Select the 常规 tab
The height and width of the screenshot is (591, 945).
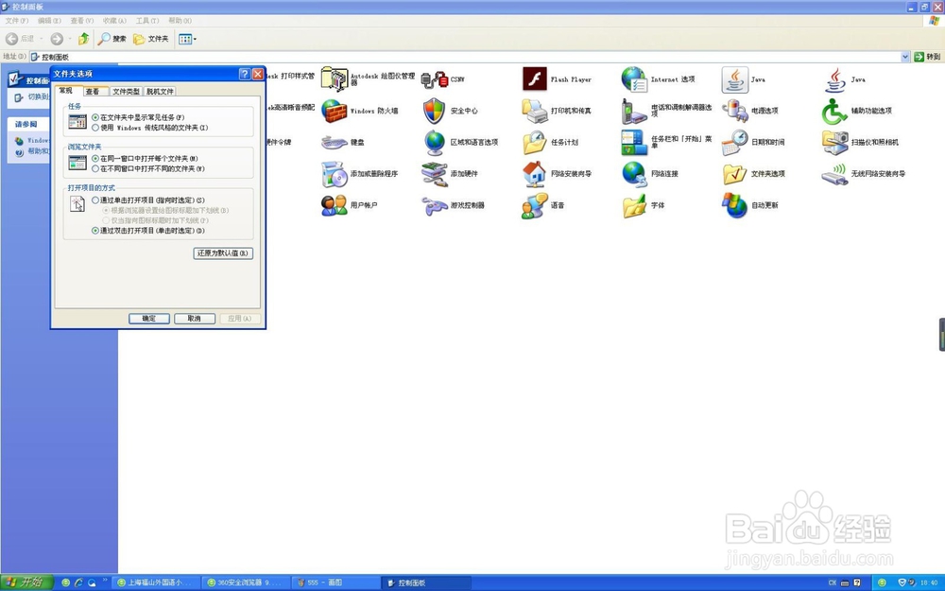click(x=67, y=91)
